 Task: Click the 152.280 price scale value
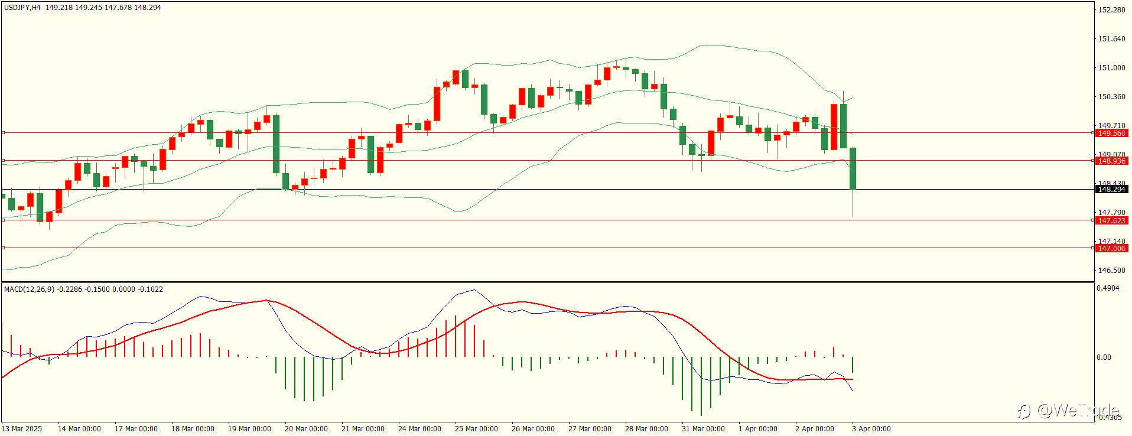[1111, 10]
